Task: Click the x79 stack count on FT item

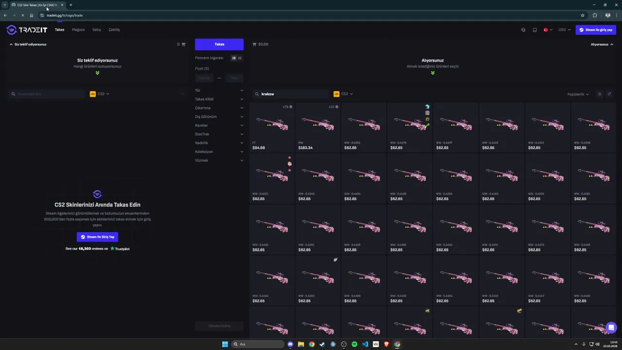Action: pyautogui.click(x=287, y=107)
